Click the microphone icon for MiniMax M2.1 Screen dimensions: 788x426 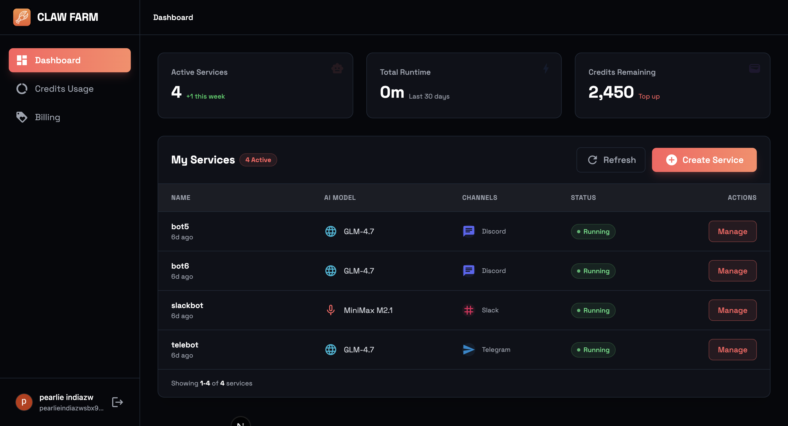pos(331,310)
